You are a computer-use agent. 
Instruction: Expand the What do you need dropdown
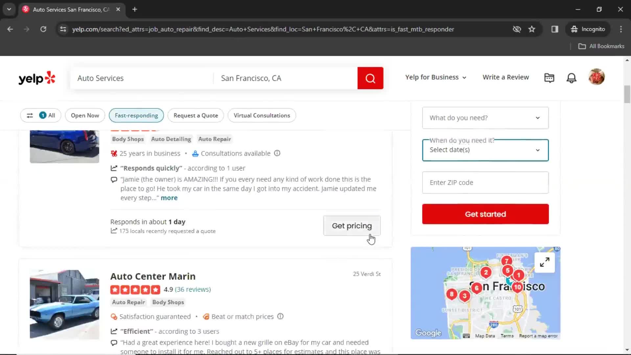click(485, 117)
